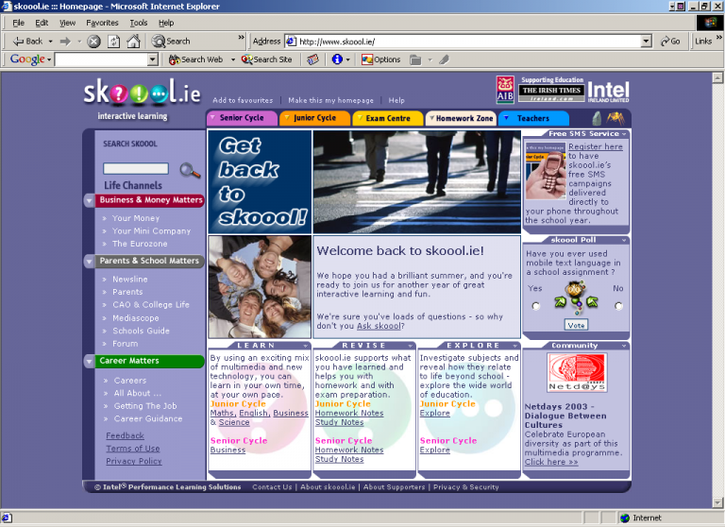
Task: Click the magnifying glass search icon
Action: 190,170
